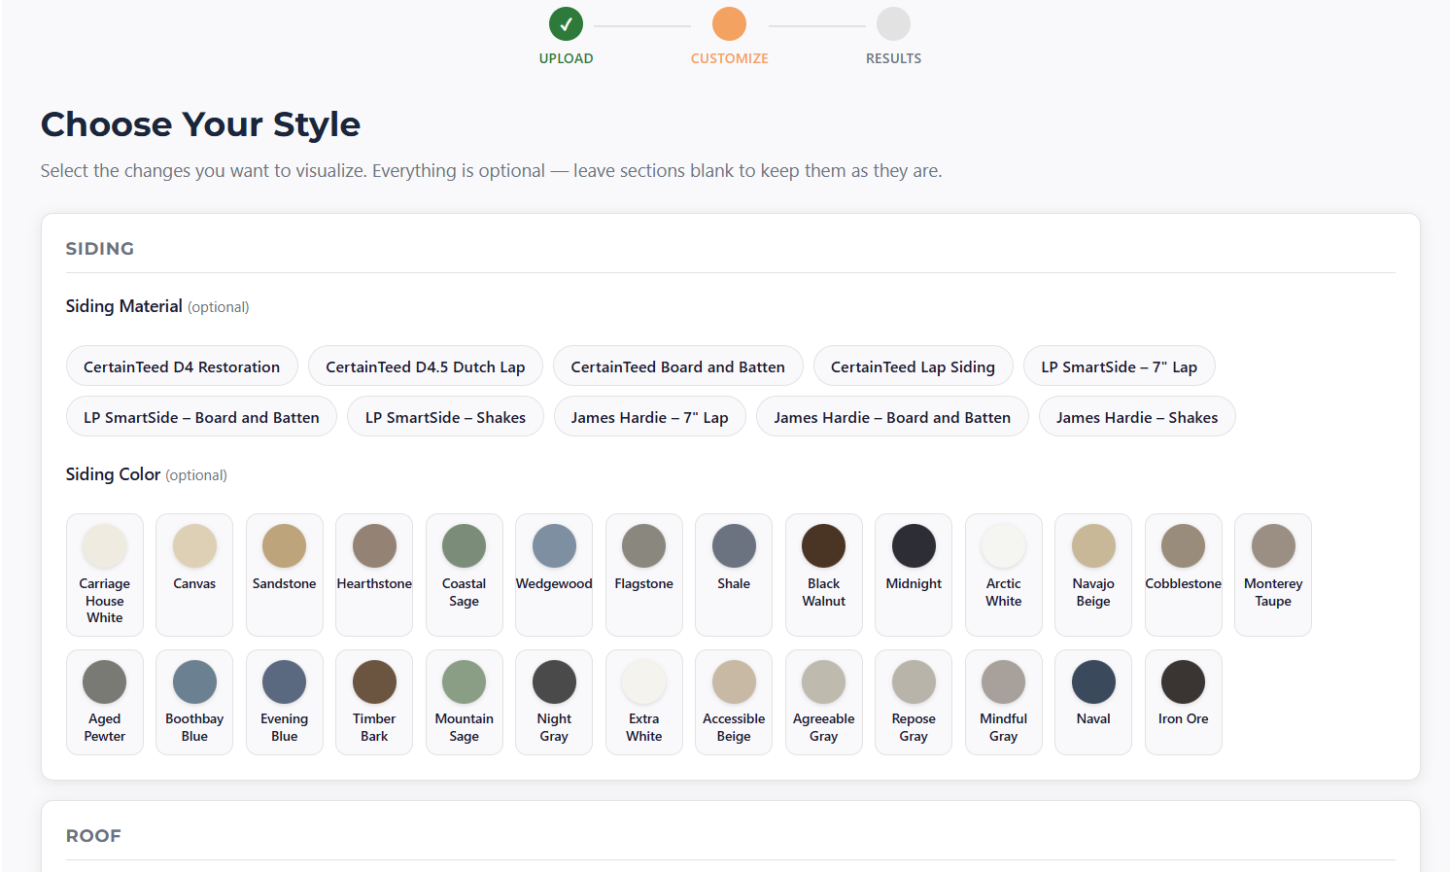1450x872 pixels.
Task: Select LP SmartSide – Shakes material
Action: tap(445, 417)
